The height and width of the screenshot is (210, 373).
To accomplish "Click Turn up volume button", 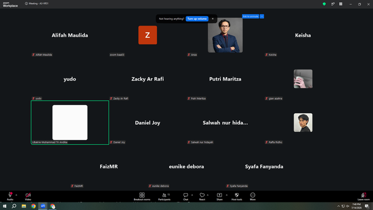I will (x=197, y=19).
